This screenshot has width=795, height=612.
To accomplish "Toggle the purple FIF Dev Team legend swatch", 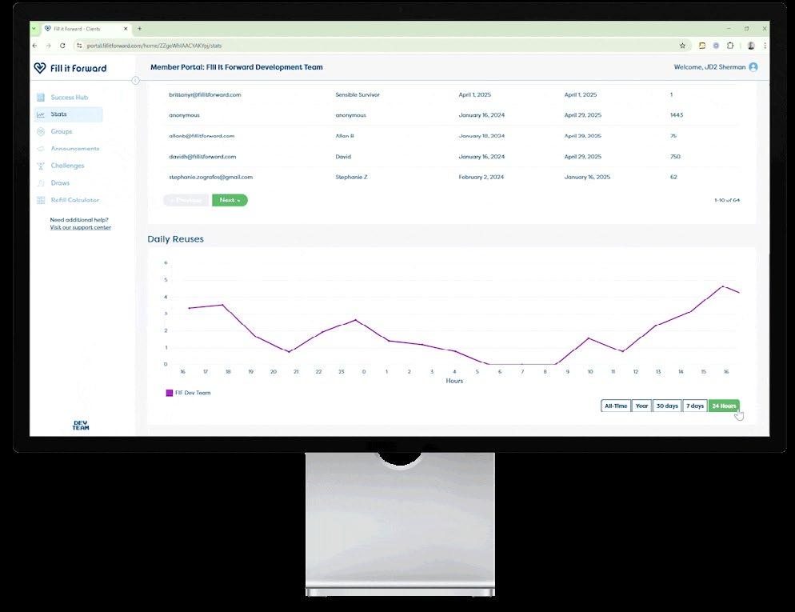I will point(170,393).
